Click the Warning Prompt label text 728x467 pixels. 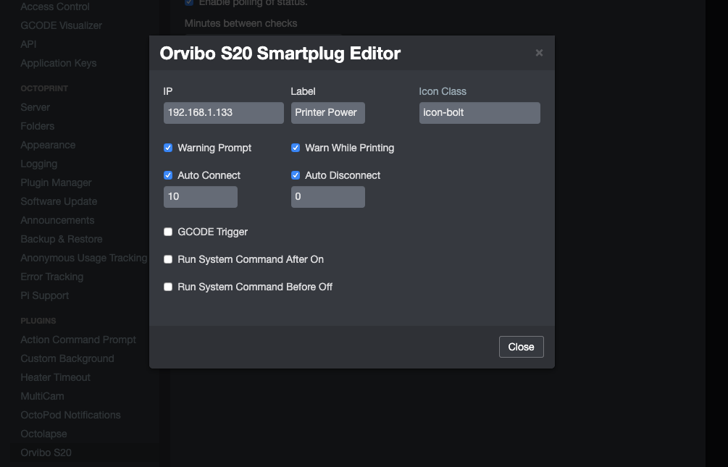click(214, 148)
